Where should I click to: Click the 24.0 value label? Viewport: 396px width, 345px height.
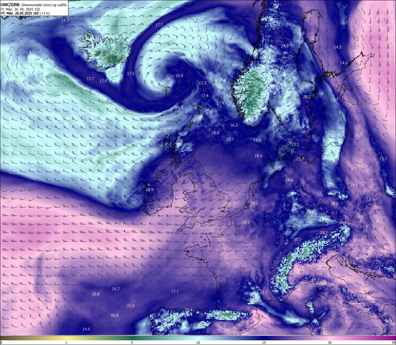click(x=285, y=46)
